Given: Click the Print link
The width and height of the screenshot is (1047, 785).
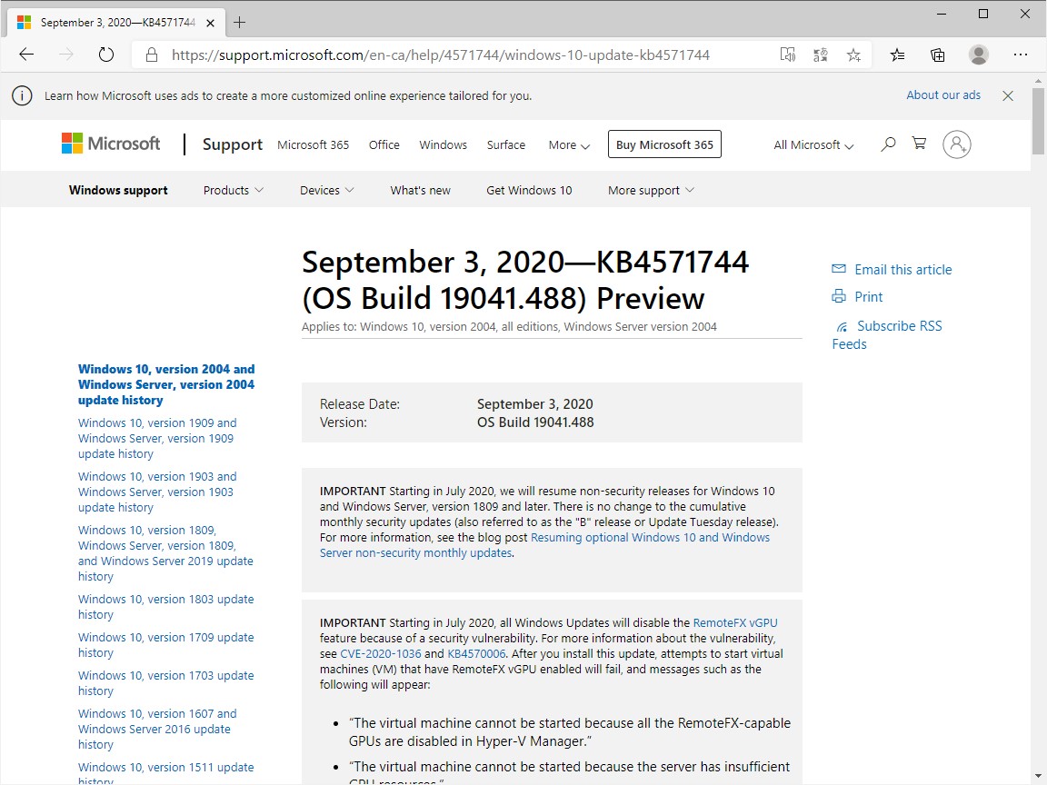Looking at the screenshot, I should point(868,297).
